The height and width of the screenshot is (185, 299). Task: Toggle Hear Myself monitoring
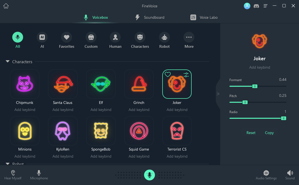[x=13, y=175]
